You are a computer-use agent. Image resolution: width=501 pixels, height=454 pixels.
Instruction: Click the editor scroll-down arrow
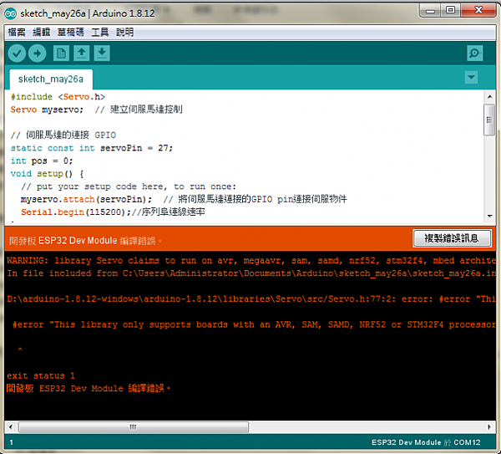(489, 216)
